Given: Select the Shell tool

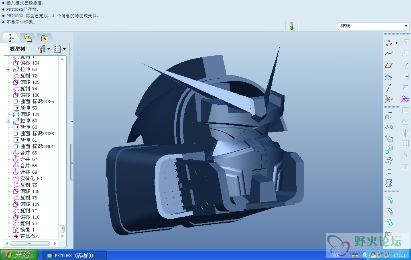Looking at the screenshot, I should [389, 234].
